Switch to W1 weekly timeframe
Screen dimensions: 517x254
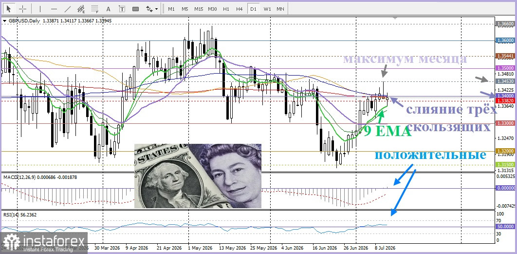point(267,9)
